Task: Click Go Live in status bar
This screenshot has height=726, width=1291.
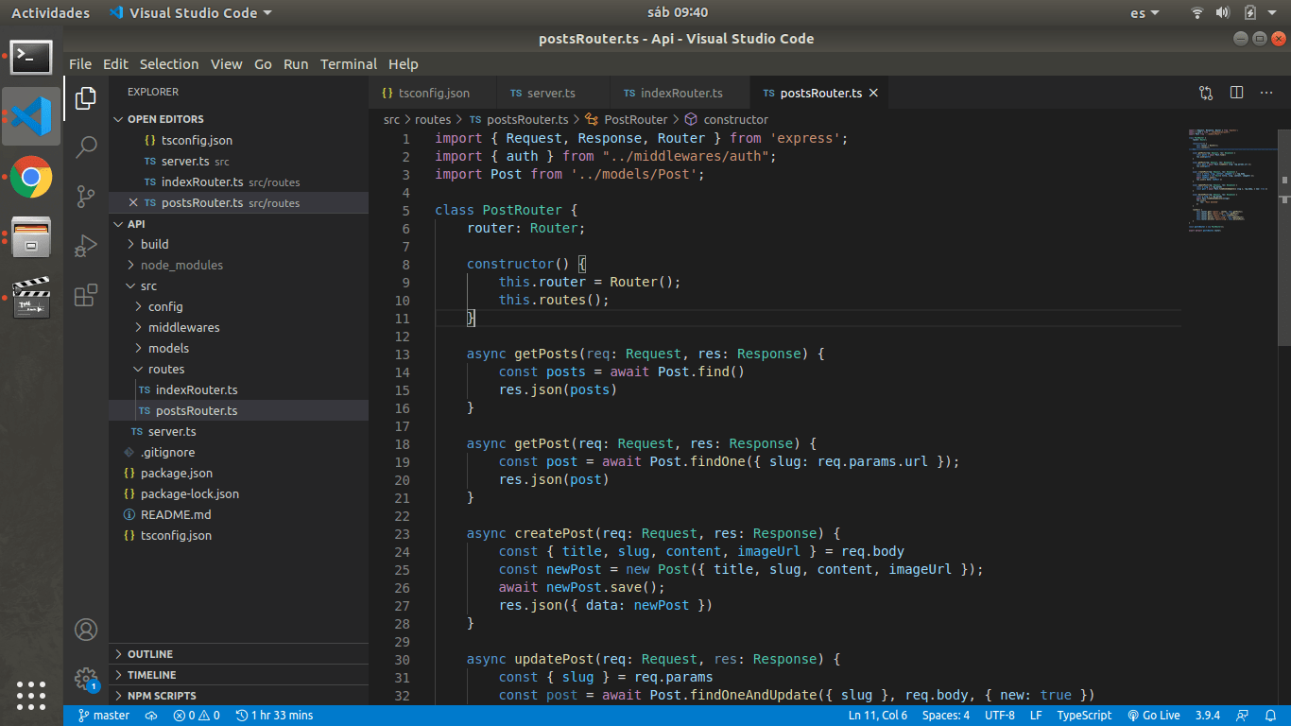Action: click(x=1154, y=716)
